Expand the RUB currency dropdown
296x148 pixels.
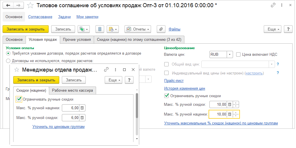point(230,54)
